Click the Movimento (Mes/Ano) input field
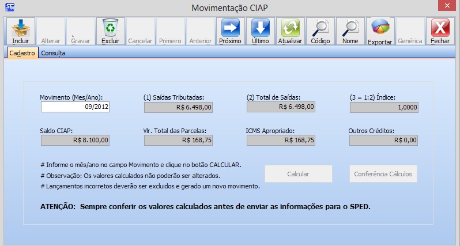The image size is (460, 246). [76, 107]
